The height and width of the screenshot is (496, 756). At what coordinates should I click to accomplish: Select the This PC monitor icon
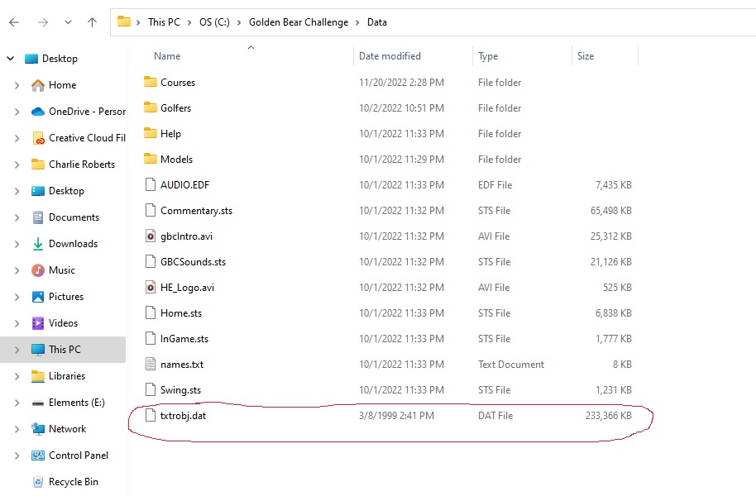(37, 350)
